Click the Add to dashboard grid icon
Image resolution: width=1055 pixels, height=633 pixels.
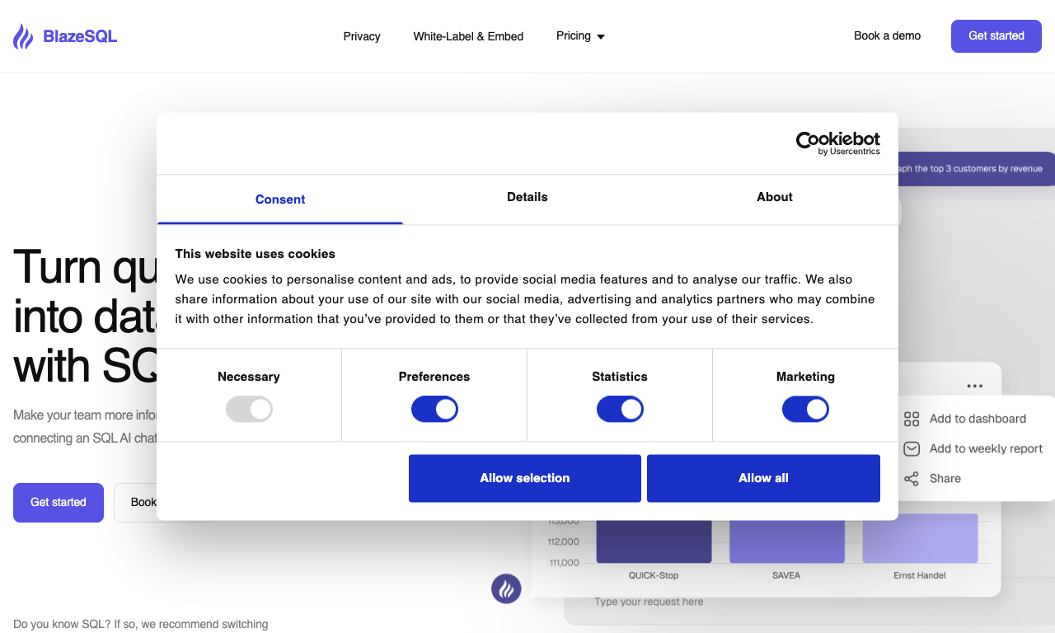point(912,419)
